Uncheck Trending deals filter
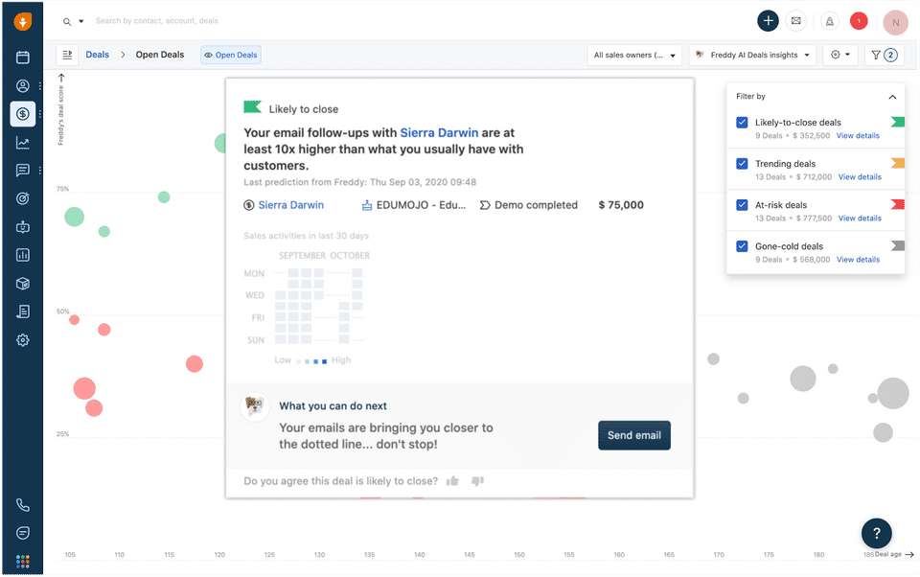 click(x=742, y=164)
